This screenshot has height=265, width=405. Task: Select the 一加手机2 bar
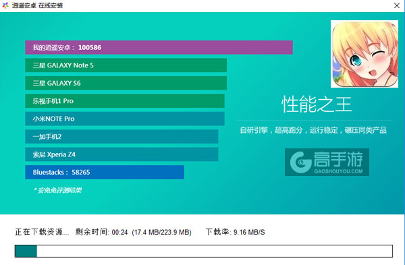pyautogui.click(x=122, y=136)
